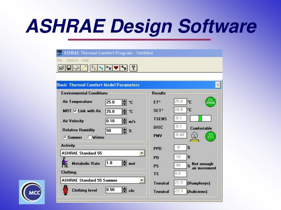This screenshot has height=210, width=281.
Task: Click the open file folder icon
Action: [61, 68]
